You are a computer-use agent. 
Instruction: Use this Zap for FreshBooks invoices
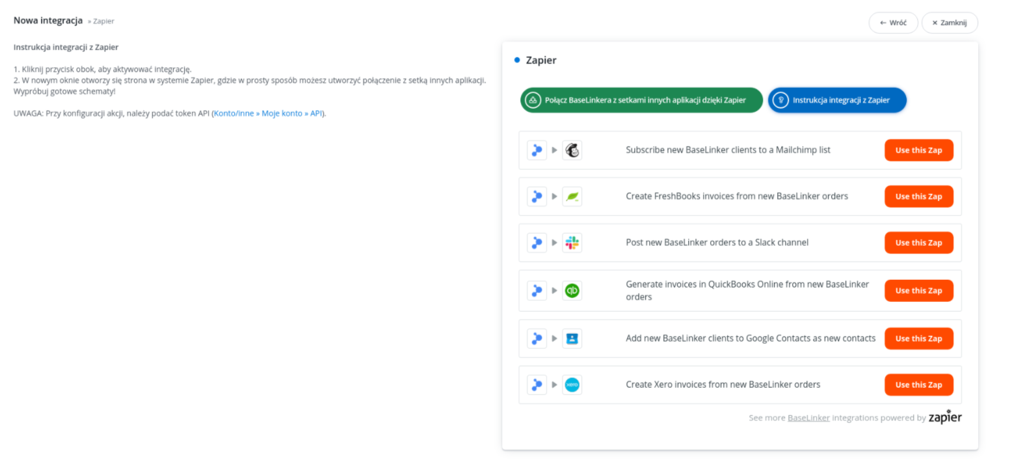click(x=918, y=197)
